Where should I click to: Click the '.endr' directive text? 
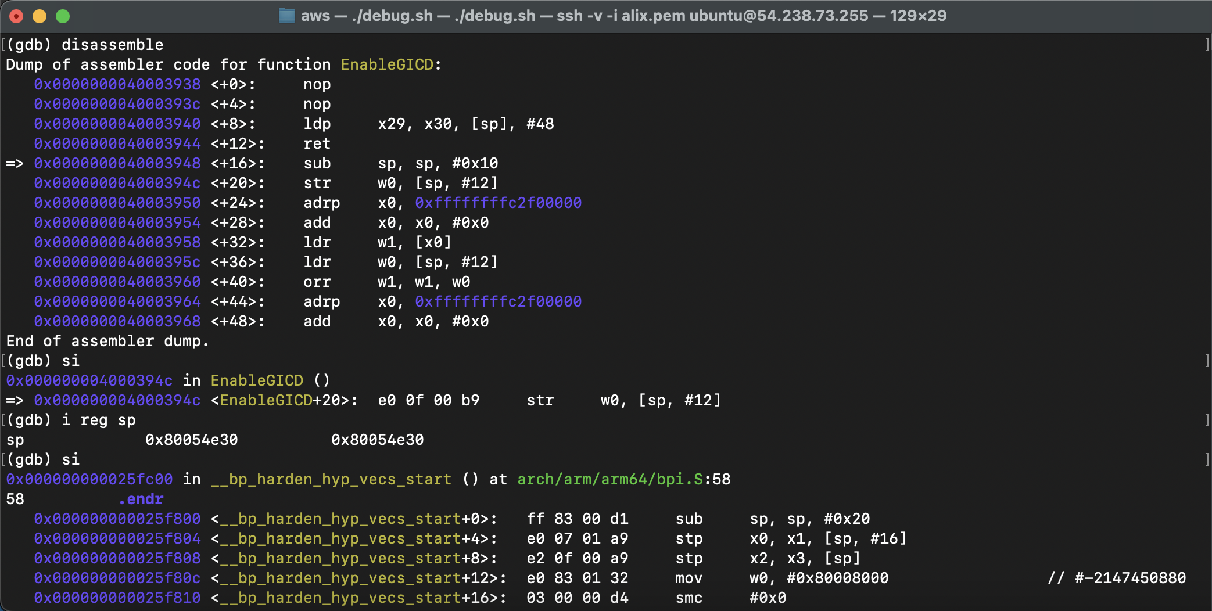pyautogui.click(x=141, y=499)
